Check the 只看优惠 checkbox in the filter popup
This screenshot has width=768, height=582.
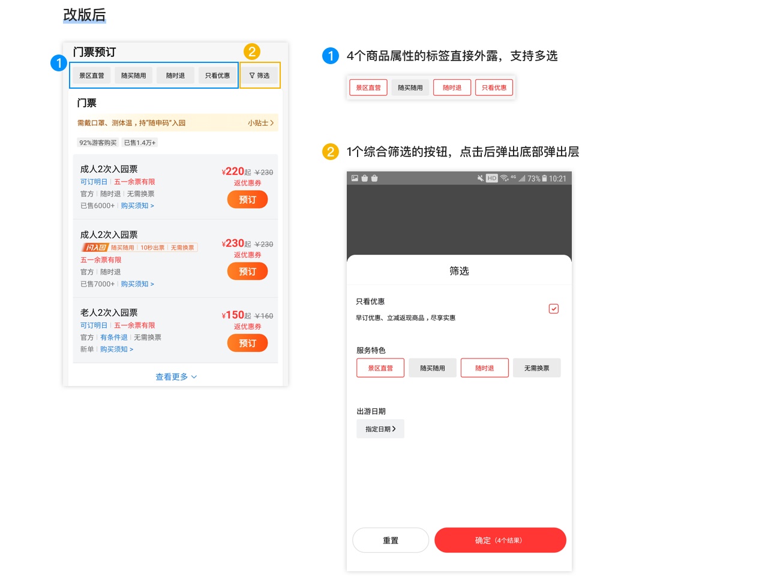tap(553, 308)
